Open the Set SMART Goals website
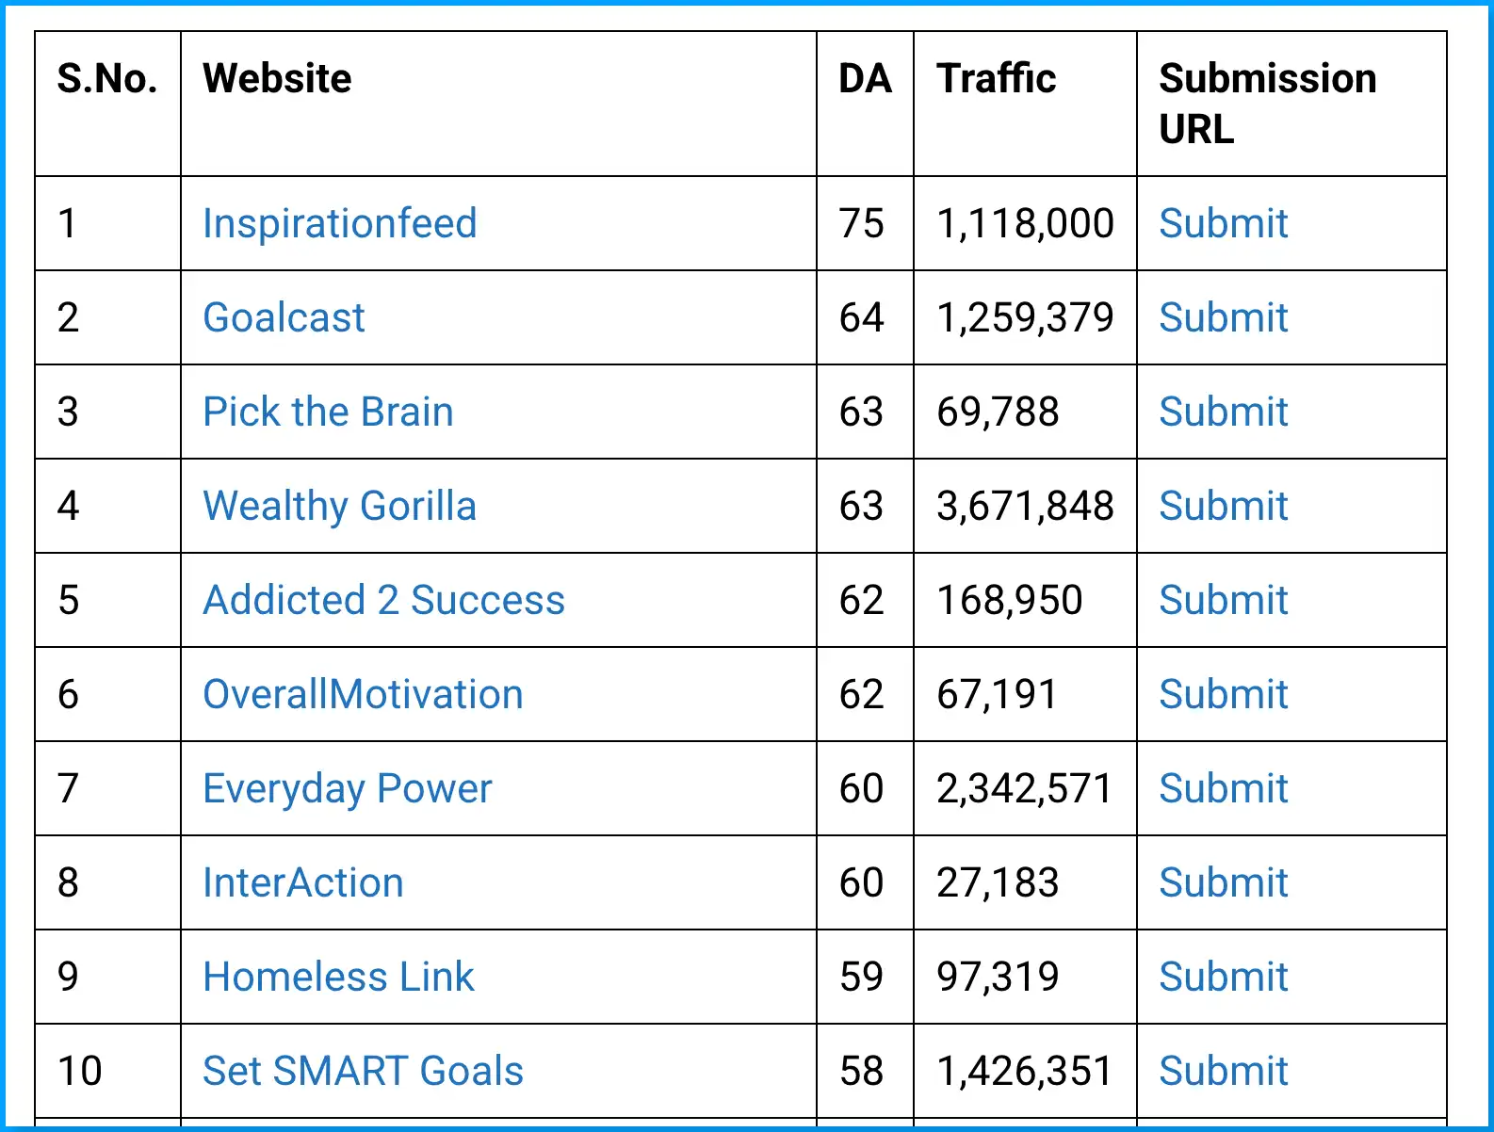The image size is (1494, 1132). click(362, 1071)
